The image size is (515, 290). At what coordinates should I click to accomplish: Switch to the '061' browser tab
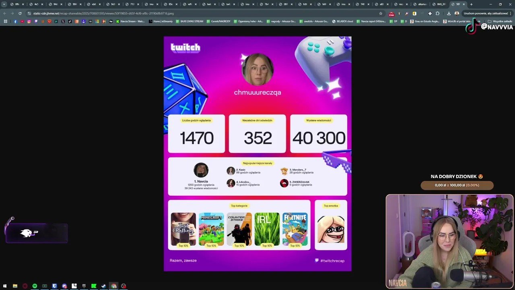point(286,4)
